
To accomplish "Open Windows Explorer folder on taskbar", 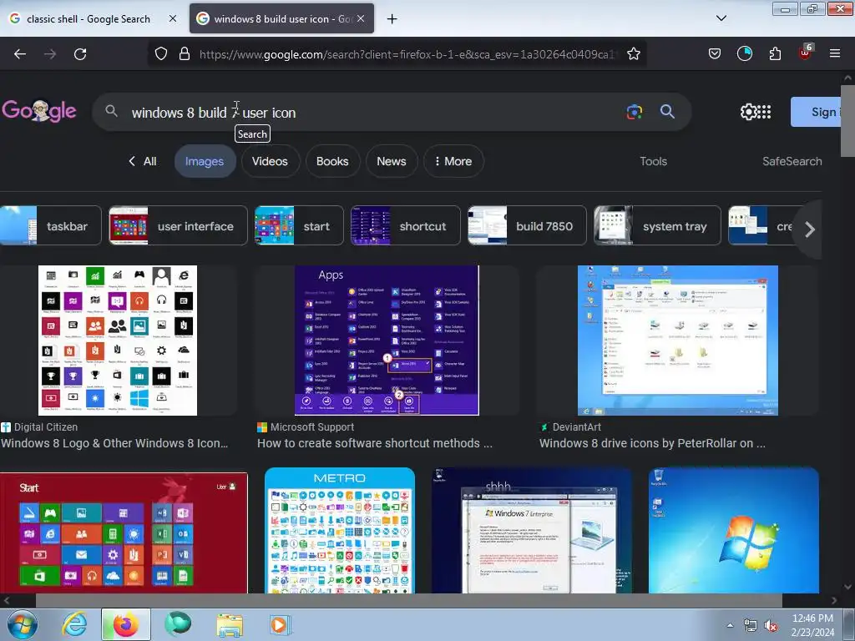I will click(230, 625).
